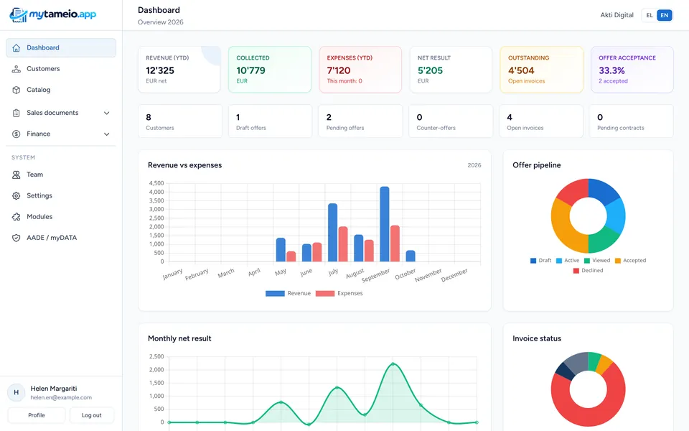The width and height of the screenshot is (689, 431).
Task: Click the Modules puzzle icon
Action: tap(17, 217)
